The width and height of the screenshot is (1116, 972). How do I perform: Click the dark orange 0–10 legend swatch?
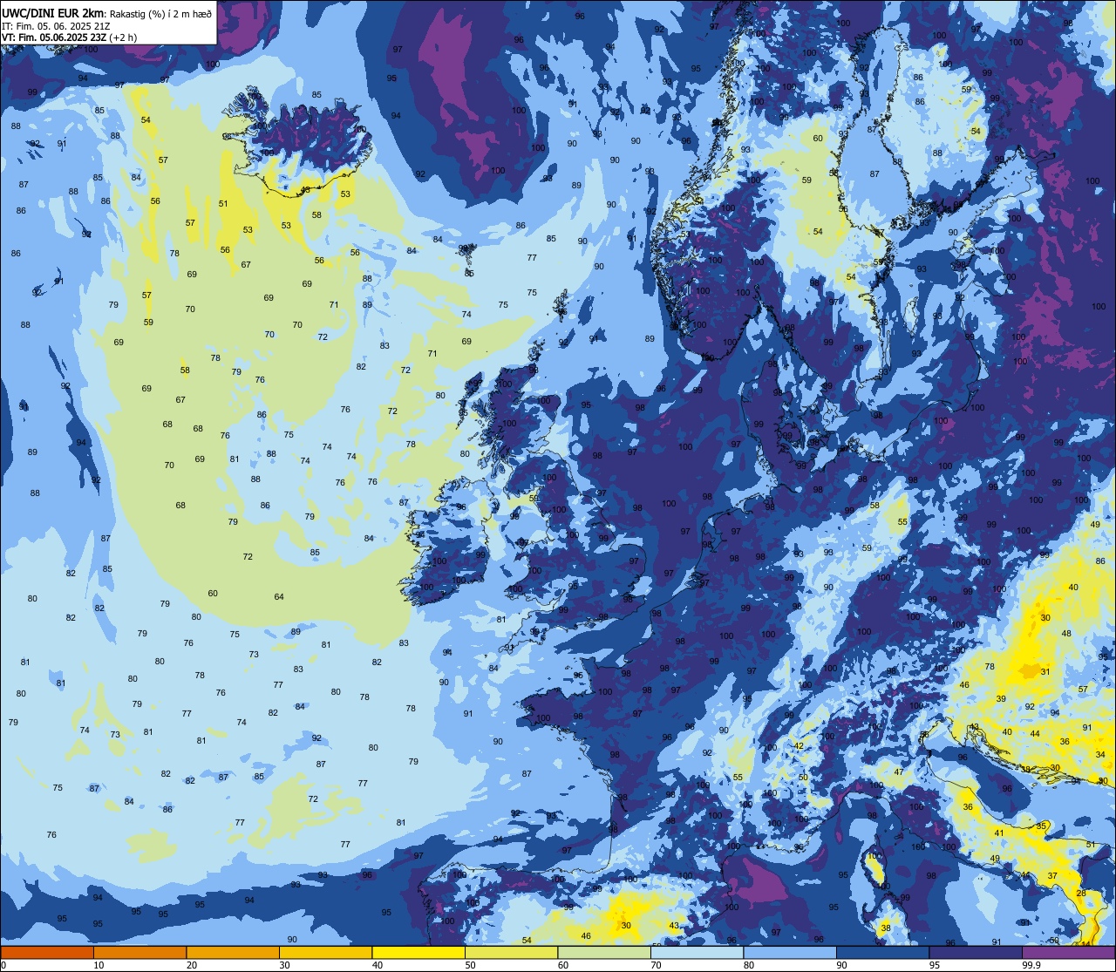(47, 952)
